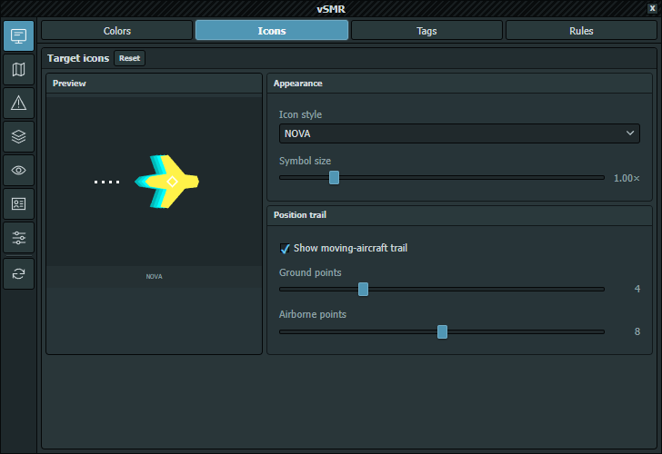Click the Show moving-aircraft trail label
The height and width of the screenshot is (454, 662).
pos(350,248)
